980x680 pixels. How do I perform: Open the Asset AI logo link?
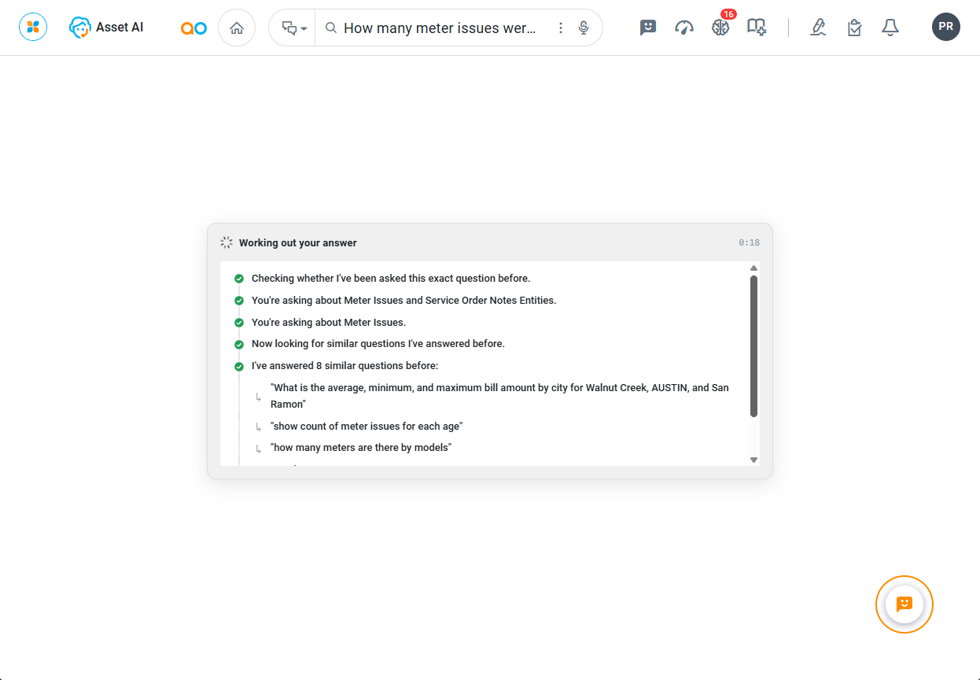point(106,28)
